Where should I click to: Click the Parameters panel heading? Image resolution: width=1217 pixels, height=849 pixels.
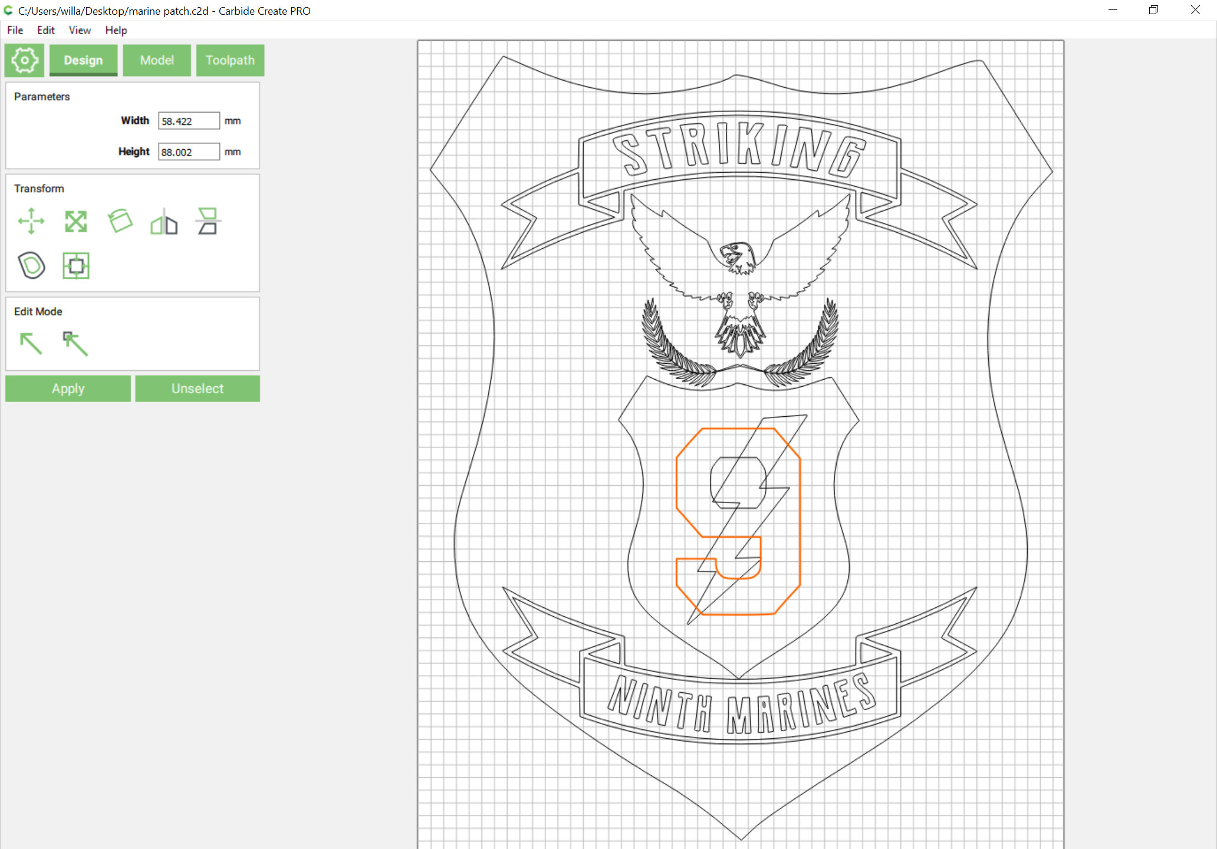tap(42, 97)
